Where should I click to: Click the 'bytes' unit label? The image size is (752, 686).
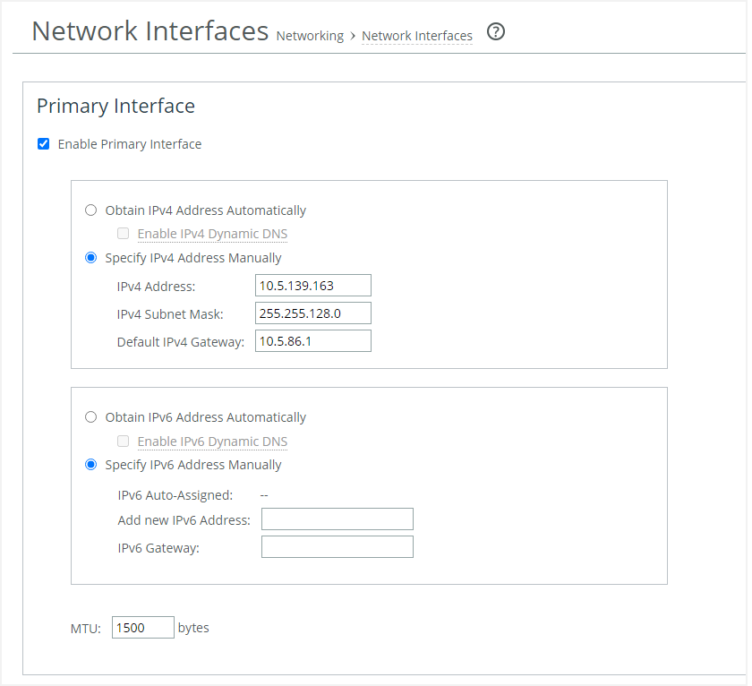(193, 628)
